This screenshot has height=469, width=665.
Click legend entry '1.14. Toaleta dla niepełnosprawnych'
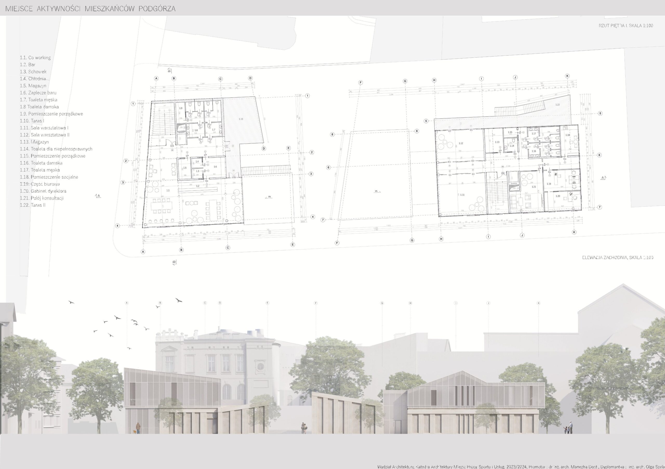pos(56,149)
